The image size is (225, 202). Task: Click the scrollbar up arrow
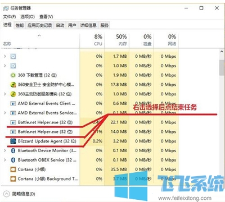[x=222, y=51]
